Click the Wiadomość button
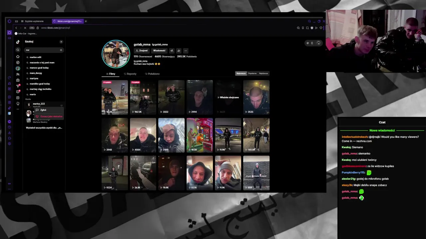 click(159, 51)
